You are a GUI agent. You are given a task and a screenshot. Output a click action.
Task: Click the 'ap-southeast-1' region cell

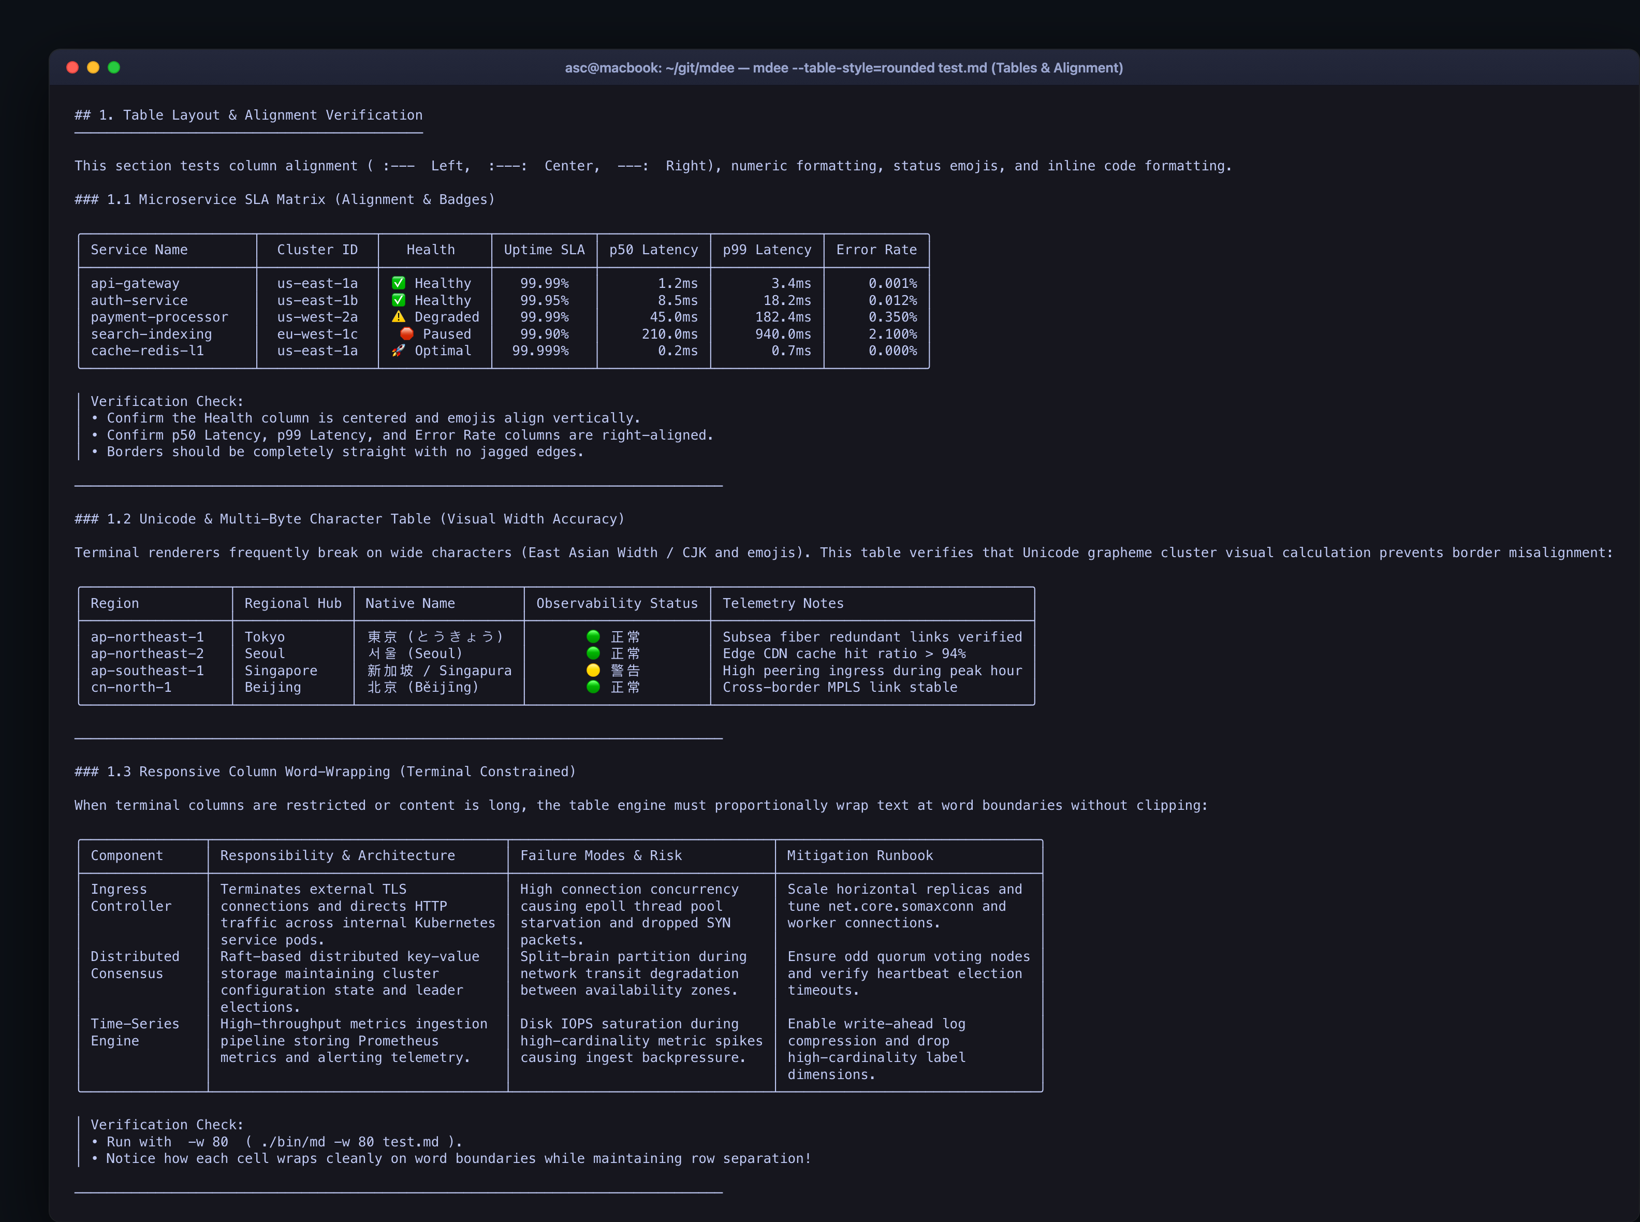(147, 671)
